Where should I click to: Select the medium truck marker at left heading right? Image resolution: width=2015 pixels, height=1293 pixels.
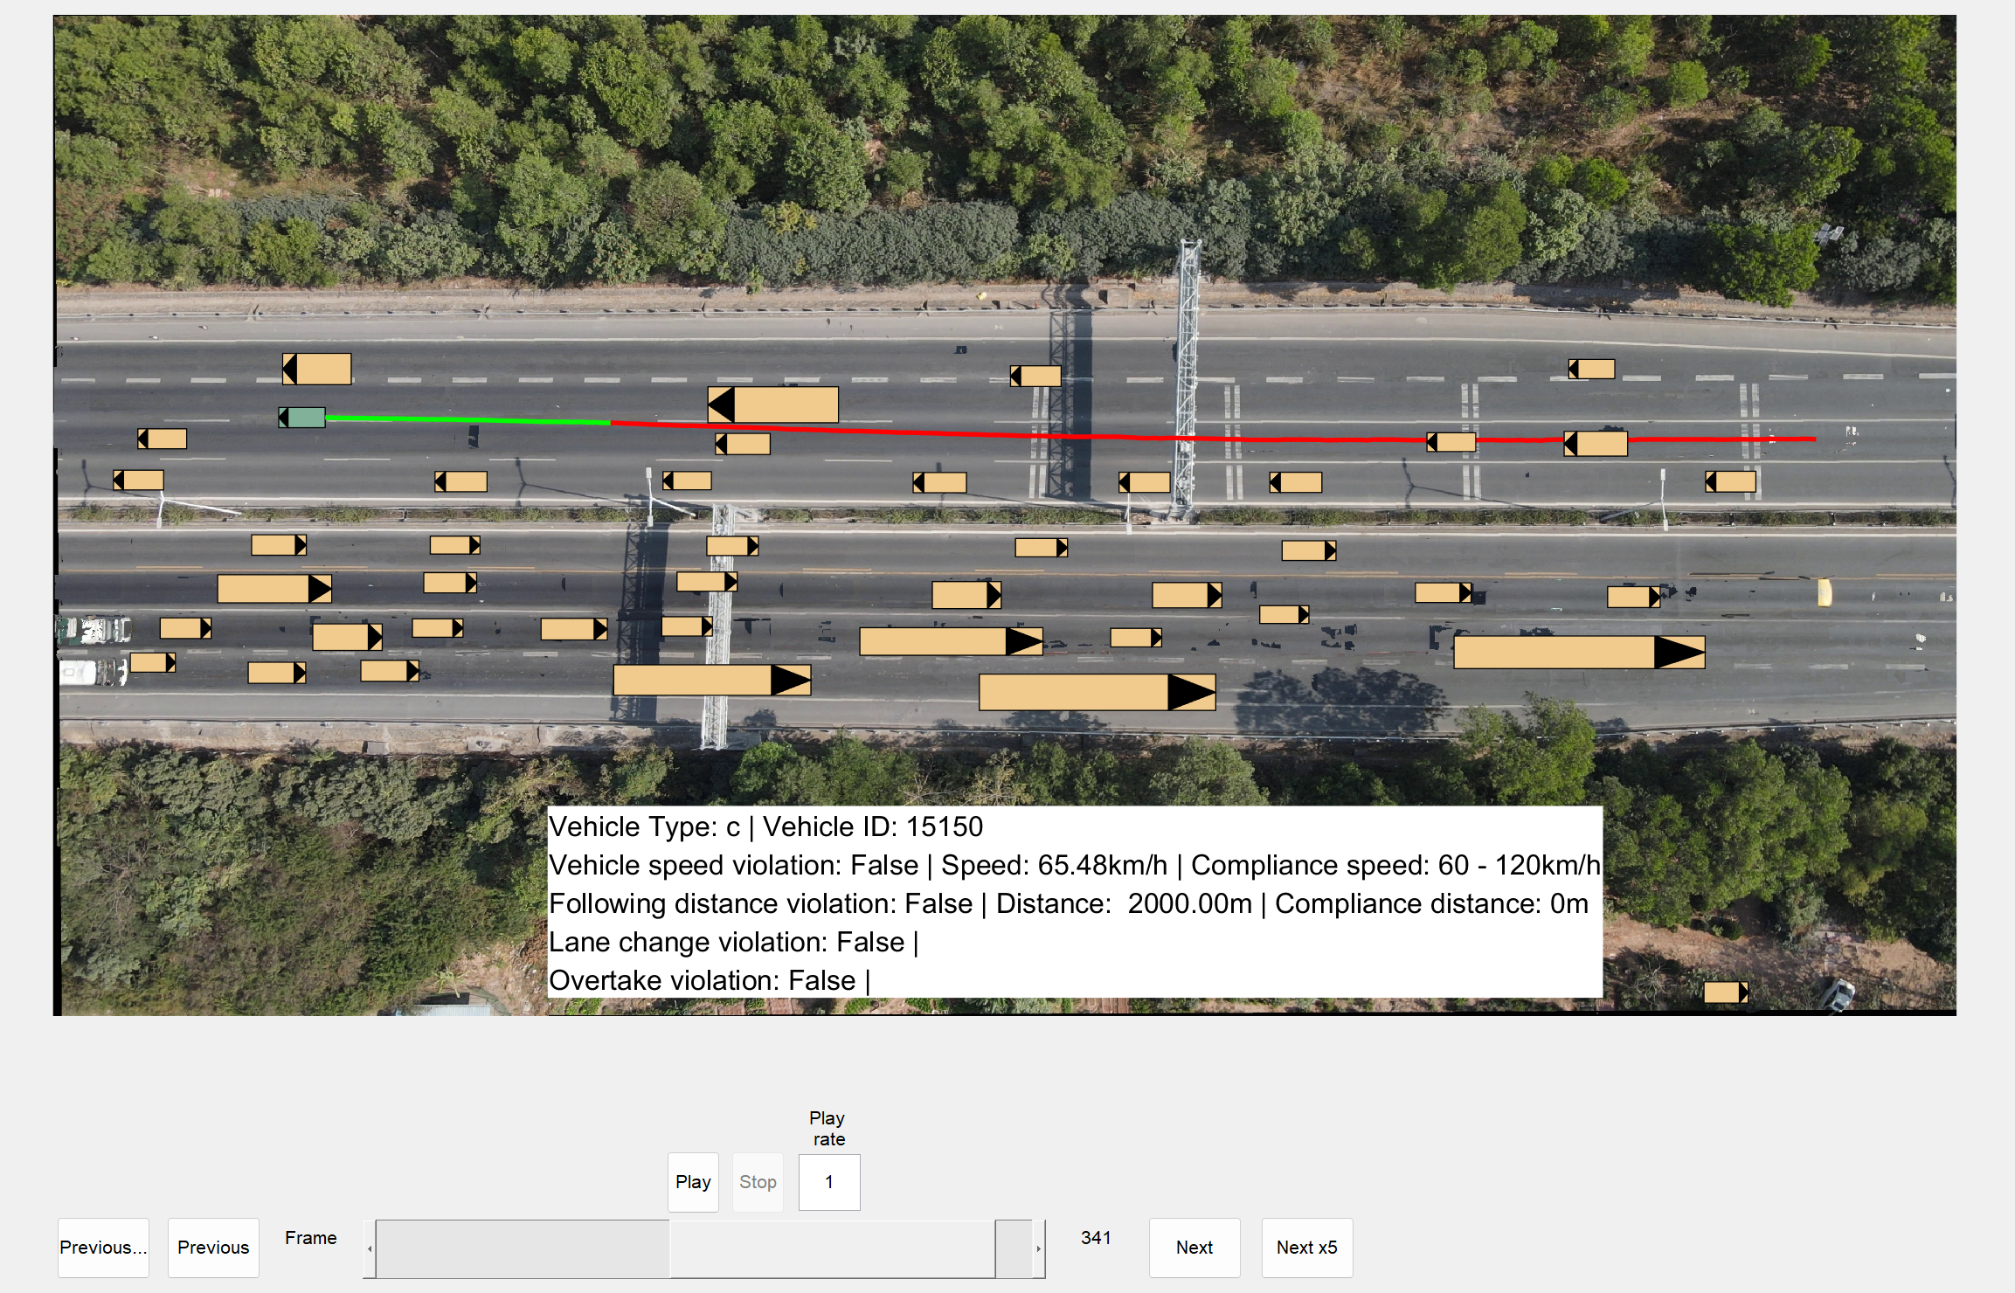274,589
